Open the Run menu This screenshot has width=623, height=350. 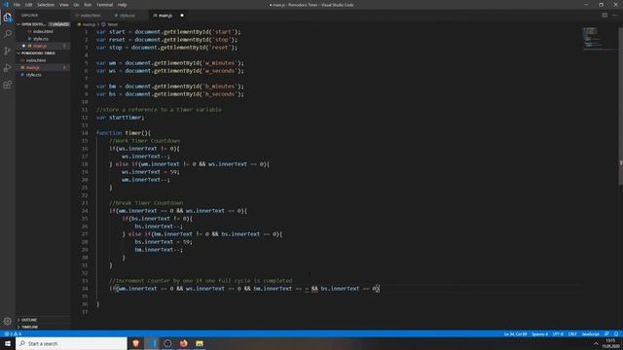point(88,5)
